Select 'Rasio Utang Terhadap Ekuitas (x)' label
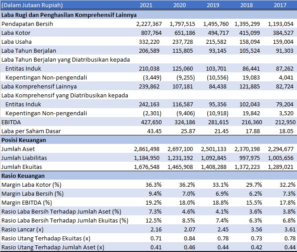This screenshot has width=297, height=252. [x=46, y=238]
